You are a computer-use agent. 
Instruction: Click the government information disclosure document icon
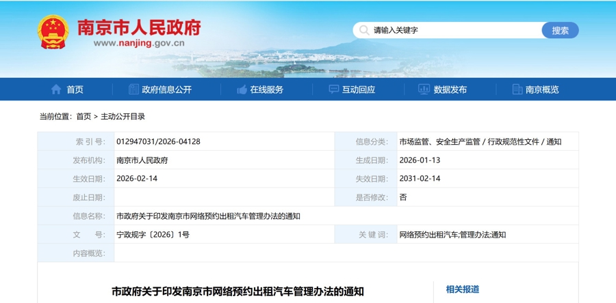(x=133, y=89)
